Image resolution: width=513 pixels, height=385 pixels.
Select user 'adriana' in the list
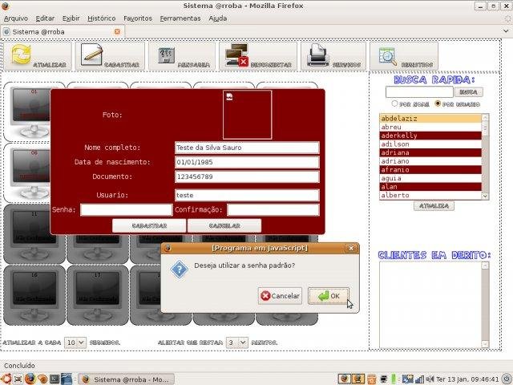(430, 152)
